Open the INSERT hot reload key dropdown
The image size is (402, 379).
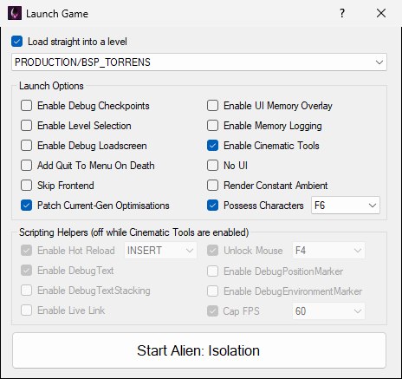point(160,251)
